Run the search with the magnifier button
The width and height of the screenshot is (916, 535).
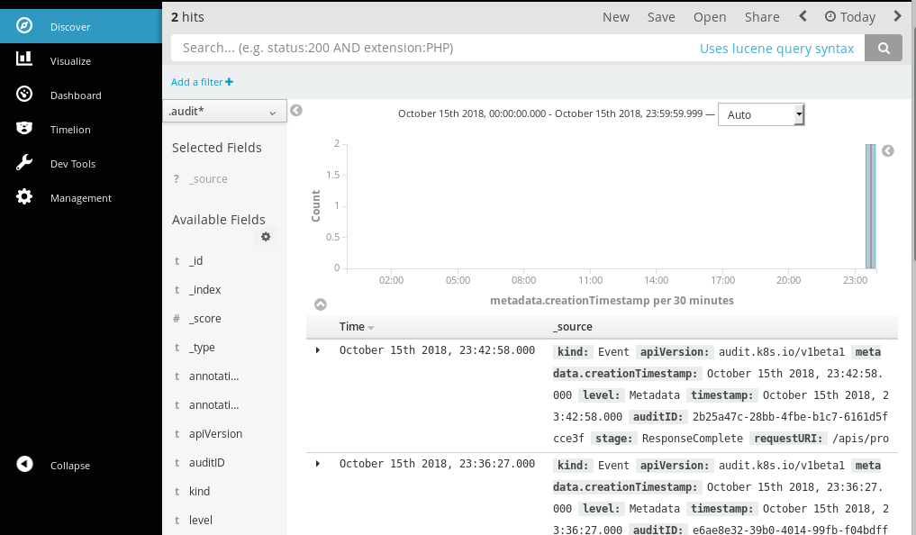[883, 48]
